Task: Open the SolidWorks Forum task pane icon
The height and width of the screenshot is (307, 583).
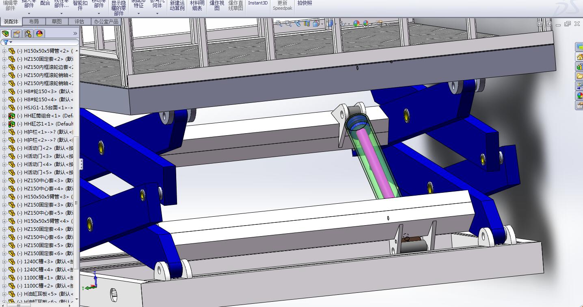Action: 580,47
